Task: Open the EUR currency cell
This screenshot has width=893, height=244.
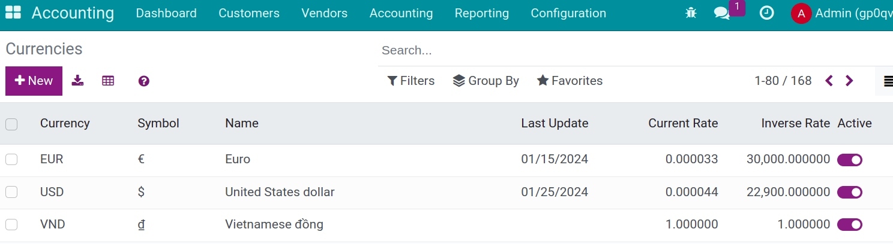Action: tap(52, 160)
